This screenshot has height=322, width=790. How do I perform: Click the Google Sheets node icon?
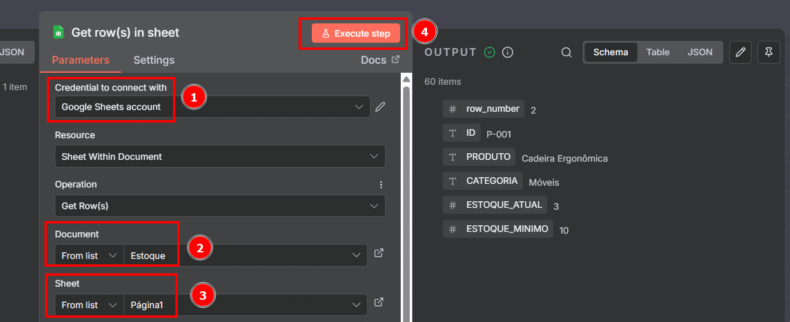click(x=58, y=32)
